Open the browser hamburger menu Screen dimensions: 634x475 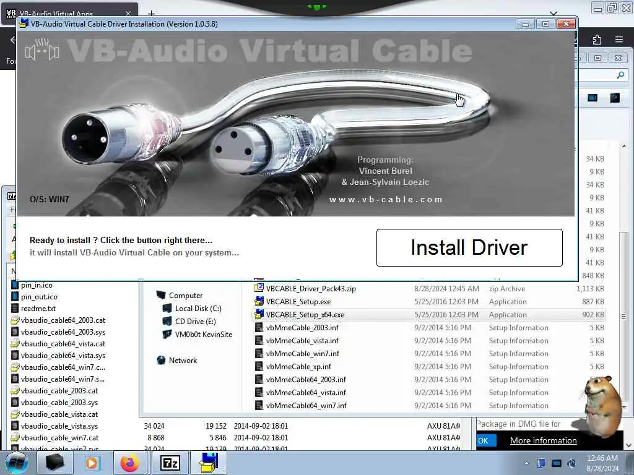click(619, 39)
